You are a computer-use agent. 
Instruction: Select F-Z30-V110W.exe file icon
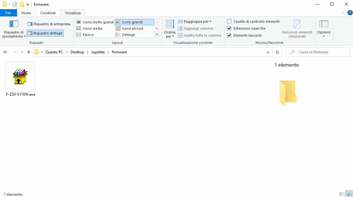click(20, 77)
